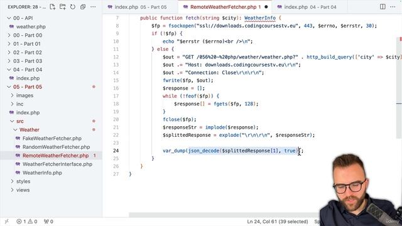Open WeatherInfo.php file
The height and width of the screenshot is (226, 402).
tap(42, 173)
